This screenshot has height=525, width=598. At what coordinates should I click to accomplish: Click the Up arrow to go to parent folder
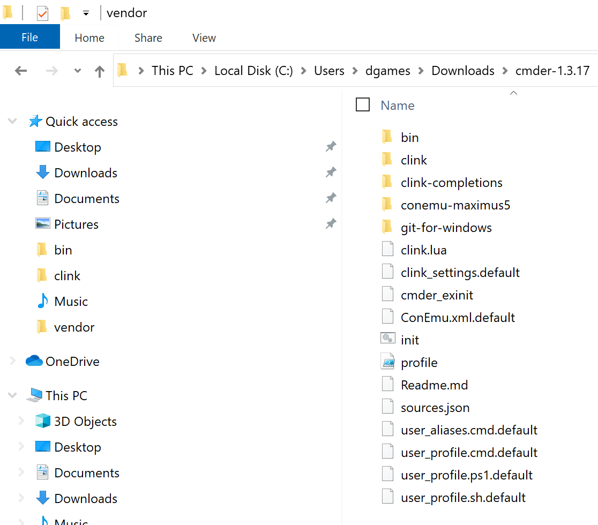click(x=99, y=70)
